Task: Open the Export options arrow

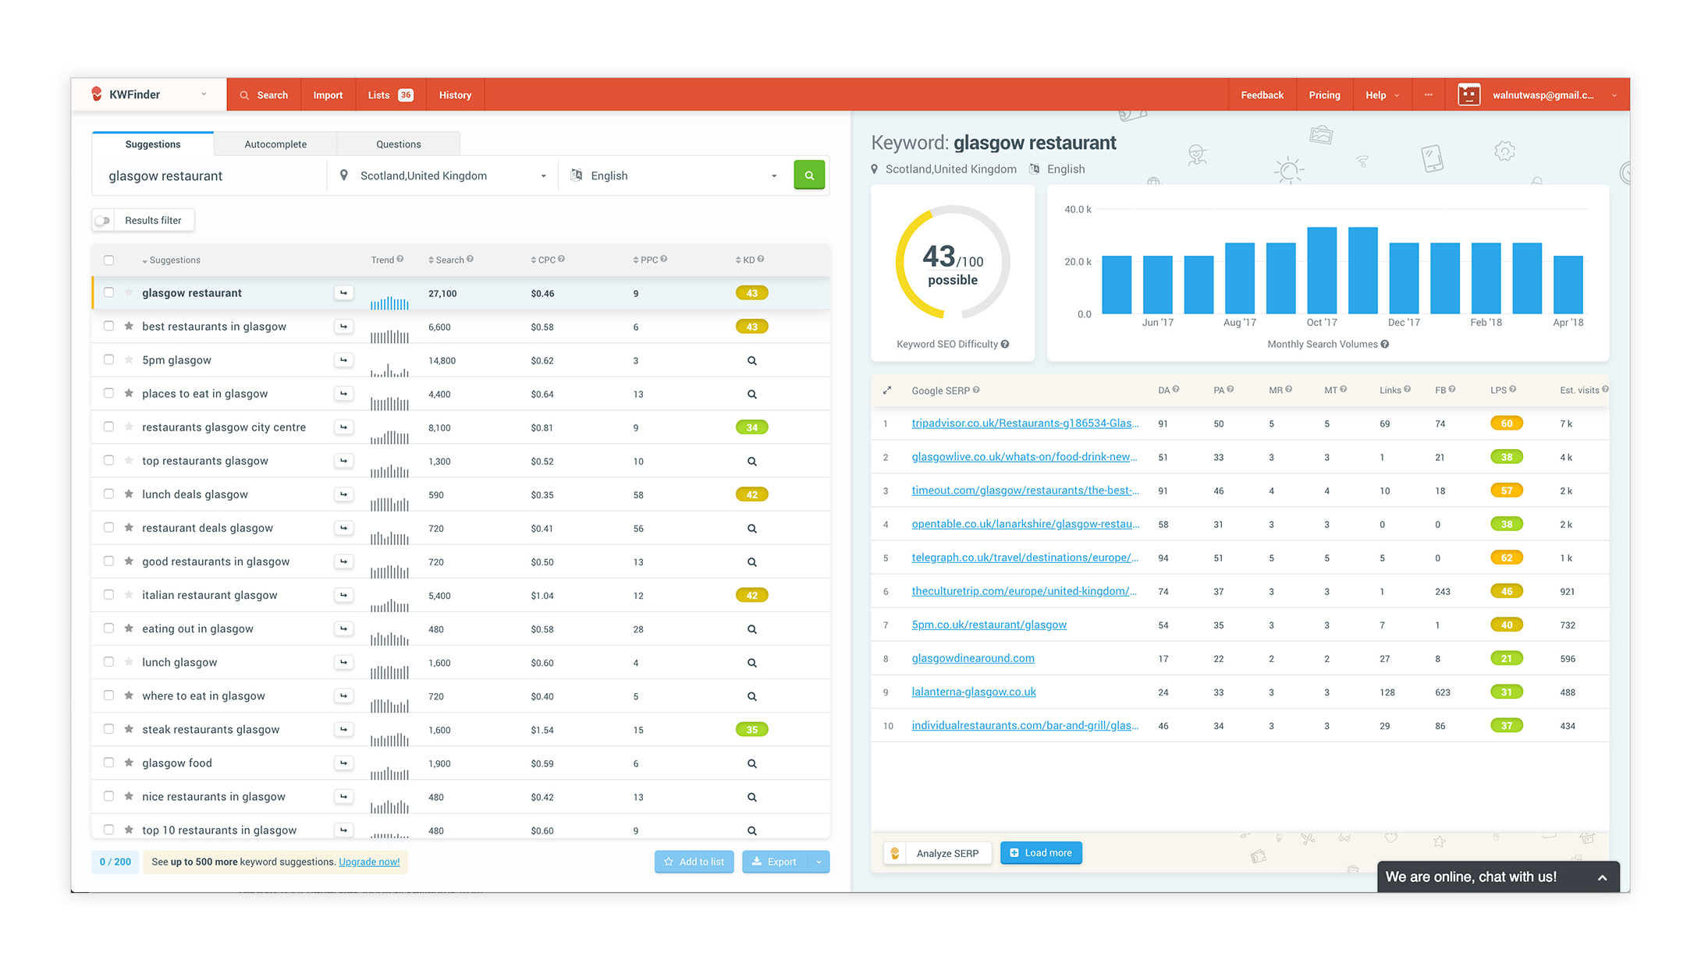Action: pyautogui.click(x=819, y=862)
